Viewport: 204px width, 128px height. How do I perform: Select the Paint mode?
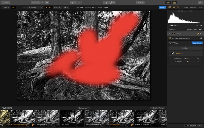tap(48, 7)
